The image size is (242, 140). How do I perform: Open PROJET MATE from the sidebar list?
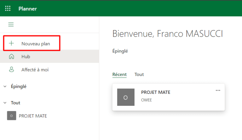point(33,116)
